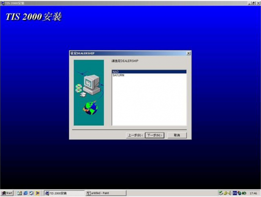The height and width of the screenshot is (197, 261).
Task: Click the EN language indicator in tray
Action: [x=235, y=193]
